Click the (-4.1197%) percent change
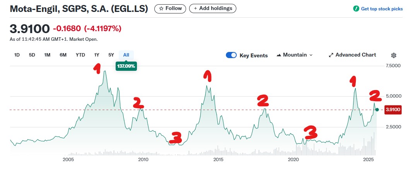The image size is (410, 172). (x=102, y=28)
